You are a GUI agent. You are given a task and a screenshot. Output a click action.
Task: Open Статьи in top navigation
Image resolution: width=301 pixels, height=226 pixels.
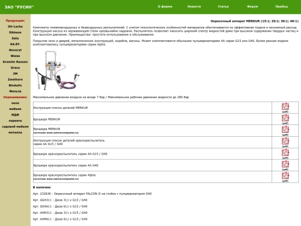click(224, 7)
